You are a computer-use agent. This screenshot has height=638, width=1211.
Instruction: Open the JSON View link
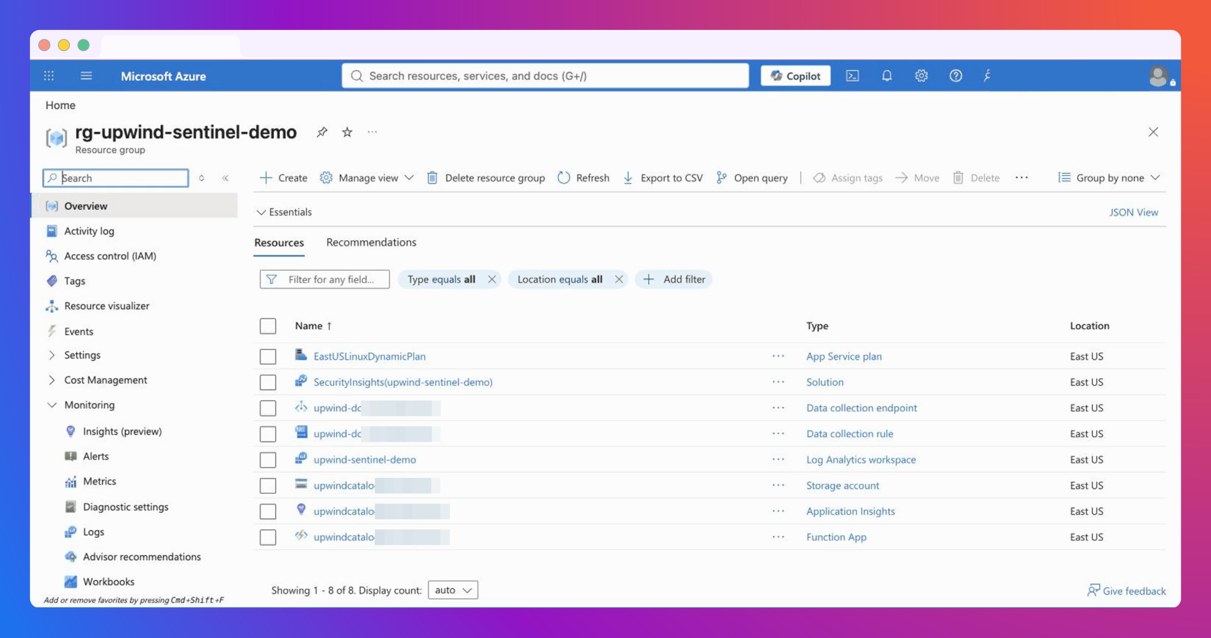pos(1134,212)
